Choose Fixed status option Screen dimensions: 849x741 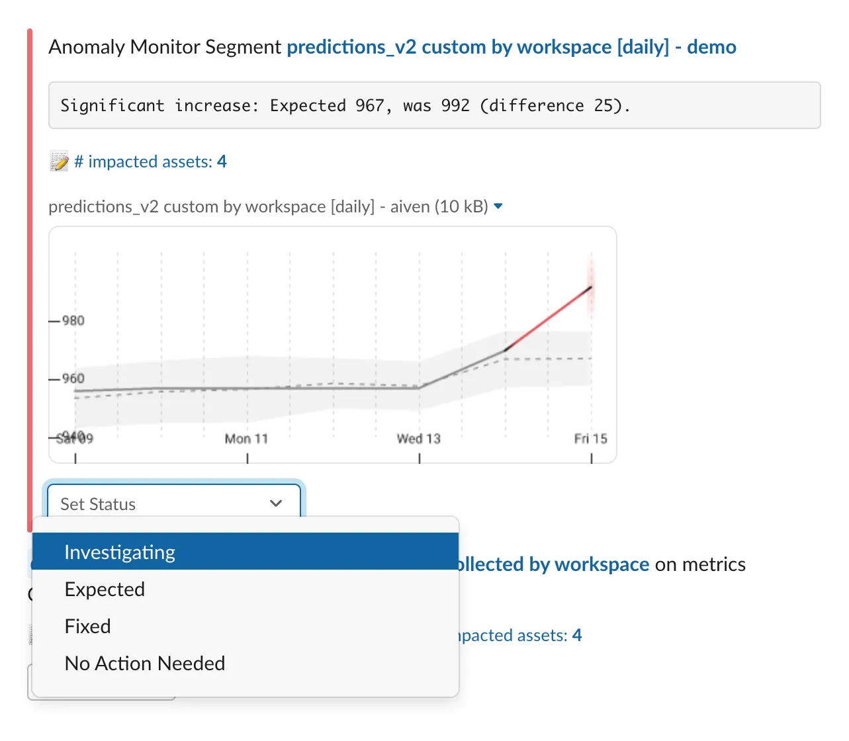(87, 626)
